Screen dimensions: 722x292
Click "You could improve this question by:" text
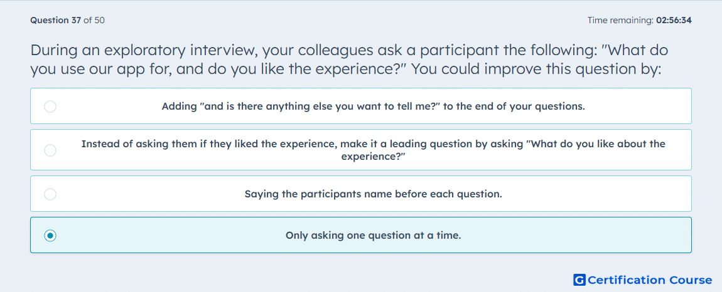(x=536, y=70)
